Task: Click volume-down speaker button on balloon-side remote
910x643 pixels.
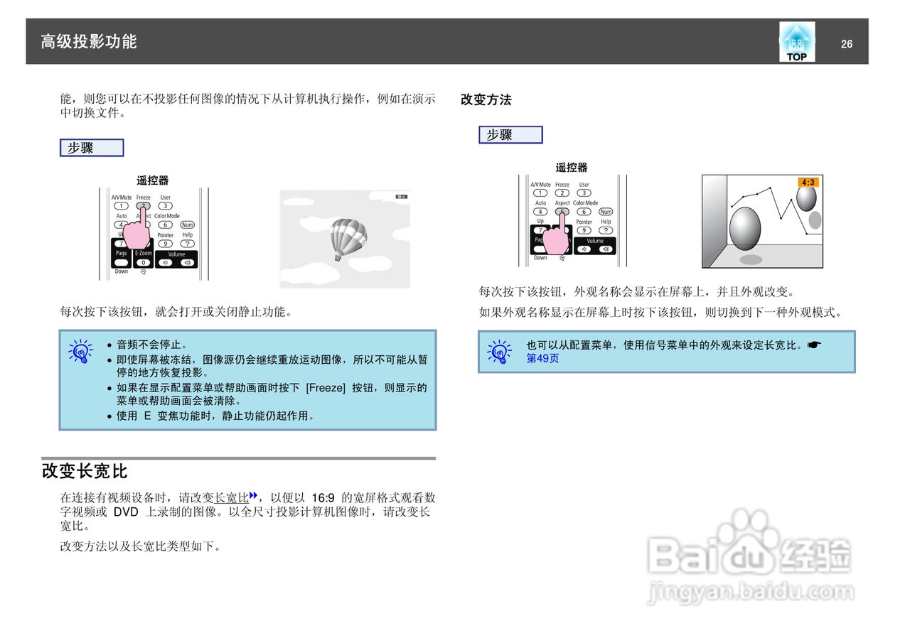Action: pos(165,263)
